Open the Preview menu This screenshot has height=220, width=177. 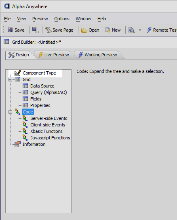pos(40,19)
